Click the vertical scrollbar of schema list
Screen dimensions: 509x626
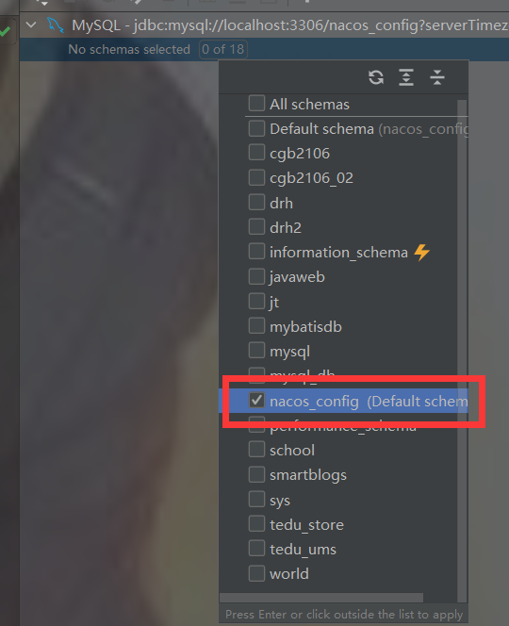[x=462, y=351]
